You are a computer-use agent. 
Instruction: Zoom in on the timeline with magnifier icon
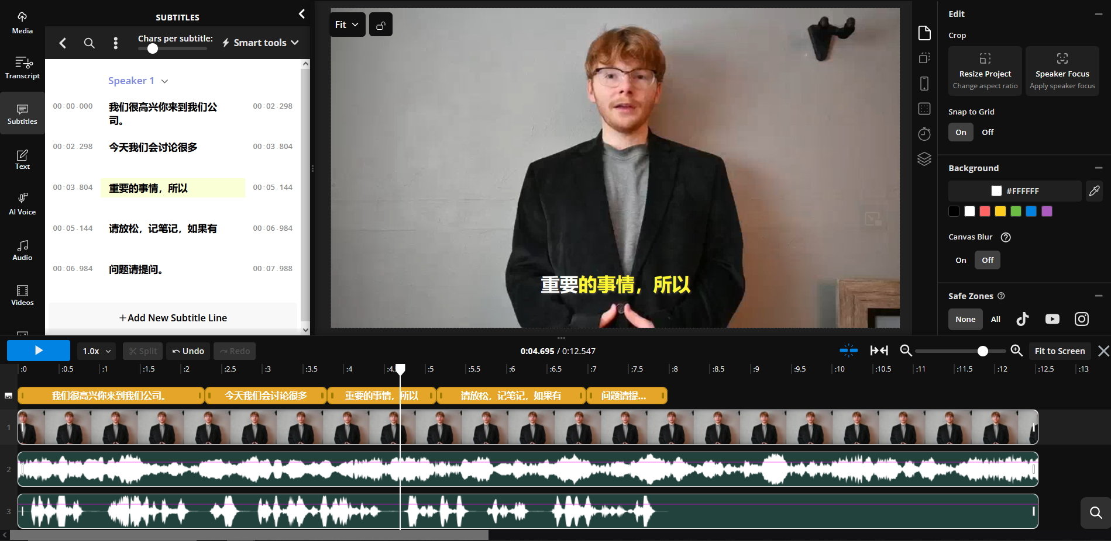click(1016, 351)
